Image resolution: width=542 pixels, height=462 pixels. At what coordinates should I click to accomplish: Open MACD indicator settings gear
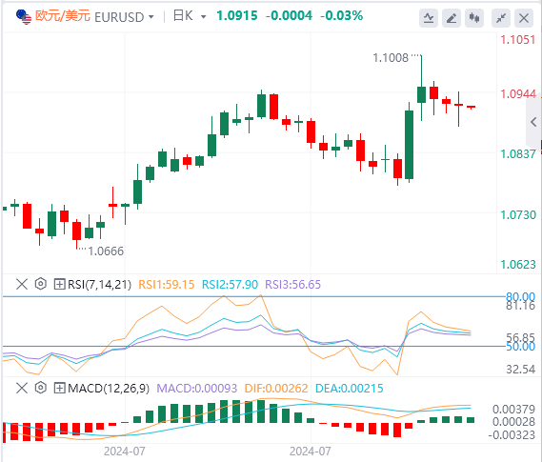[x=40, y=388]
